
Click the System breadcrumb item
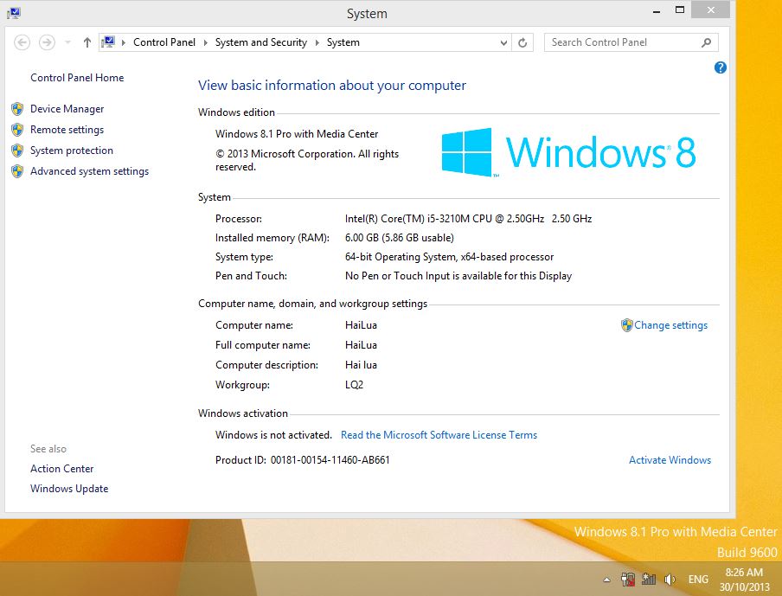(x=343, y=42)
